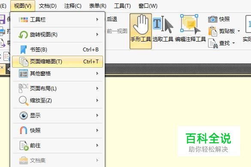
Task: Click the 书签 blue bookmark icon
Action: (x=23, y=50)
